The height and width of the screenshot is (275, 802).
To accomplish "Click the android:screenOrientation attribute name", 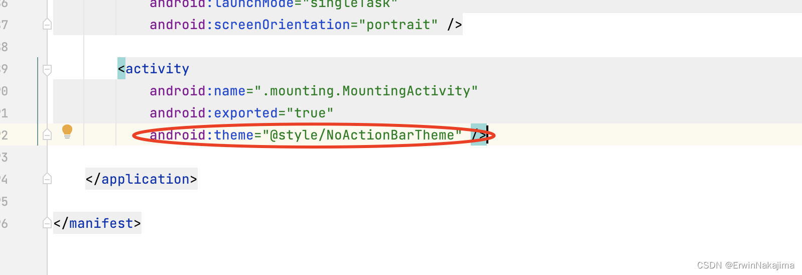I will pyautogui.click(x=249, y=25).
